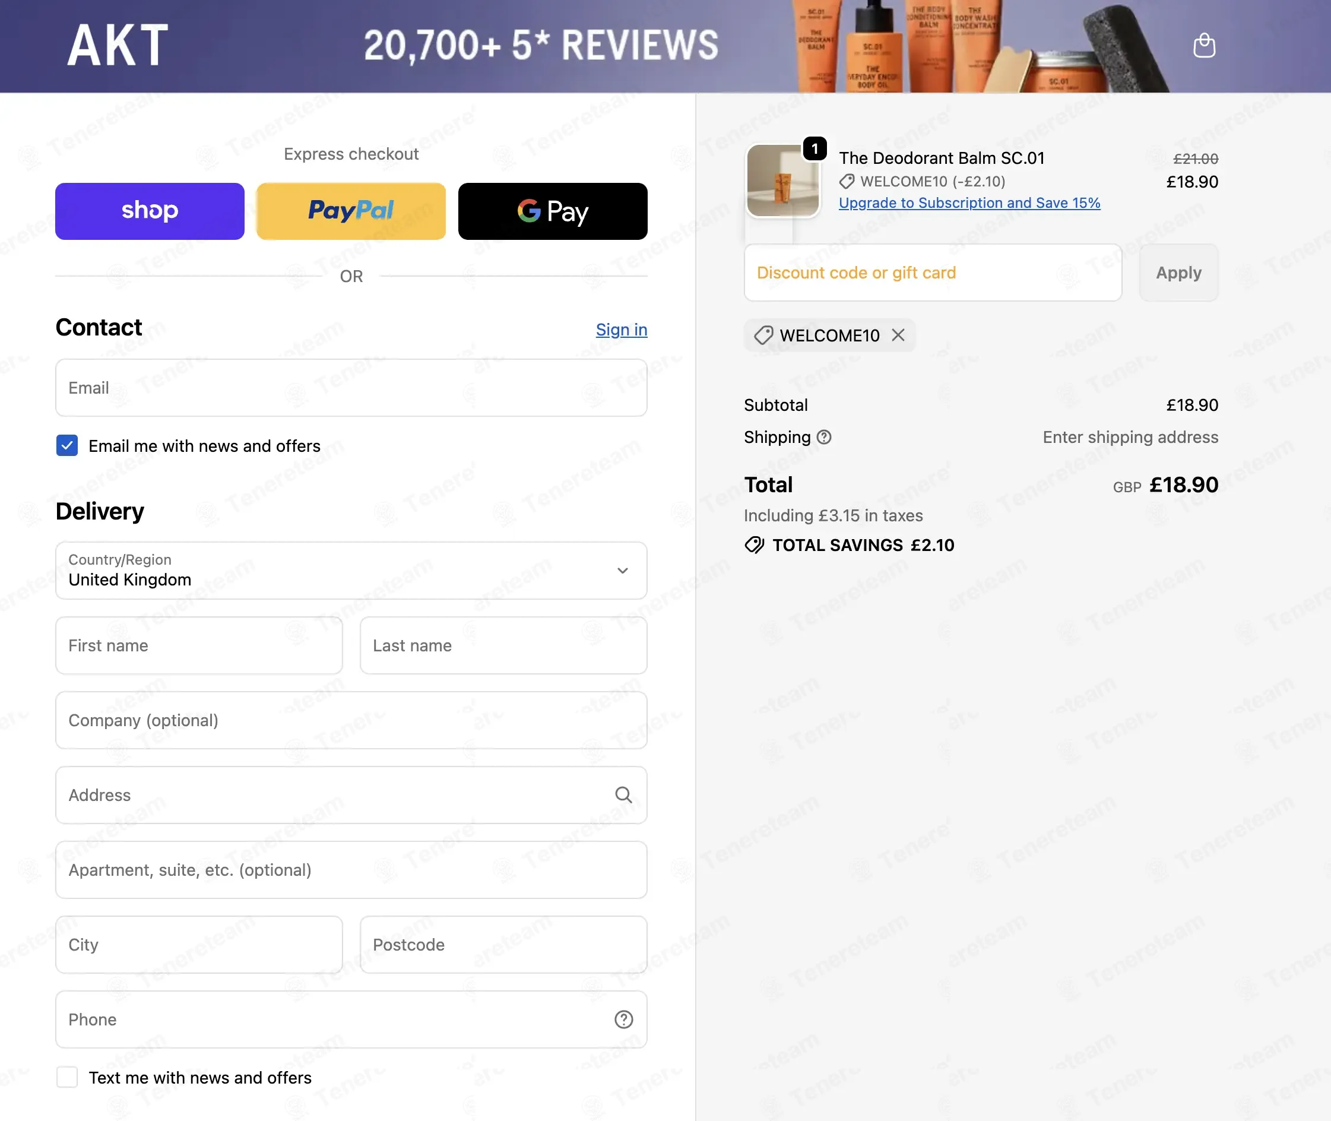This screenshot has width=1331, height=1121.
Task: Click the TOTAL SAVINGS £2.10 text
Action: click(x=863, y=545)
